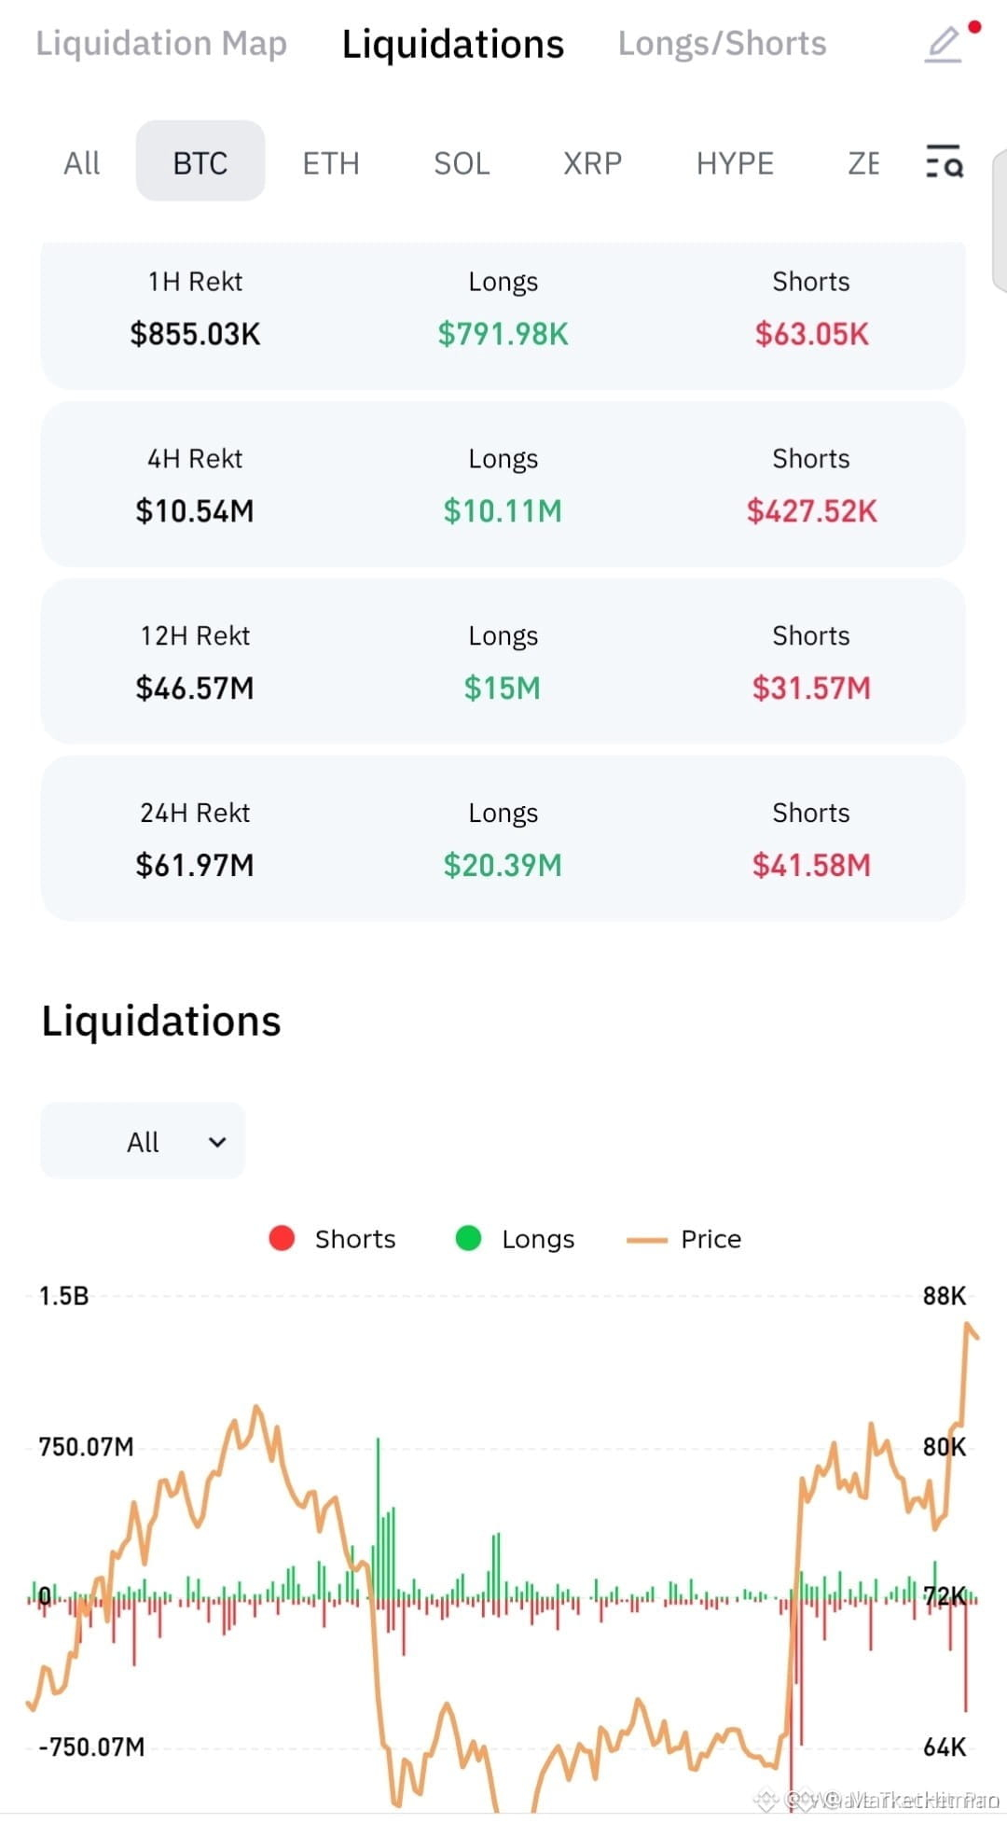Toggle the Shorts legend series

(x=332, y=1238)
